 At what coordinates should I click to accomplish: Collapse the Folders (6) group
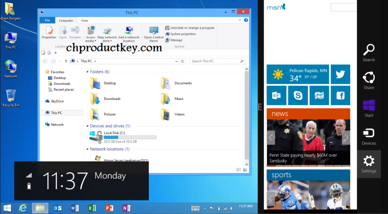pyautogui.click(x=87, y=72)
